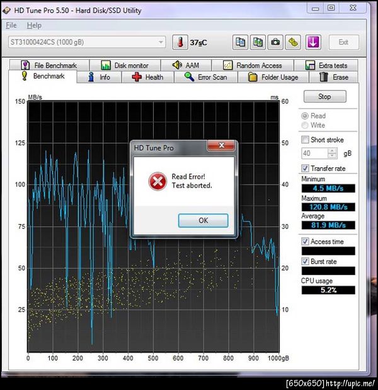Decrease short stroke size with down arrow

(x=332, y=156)
